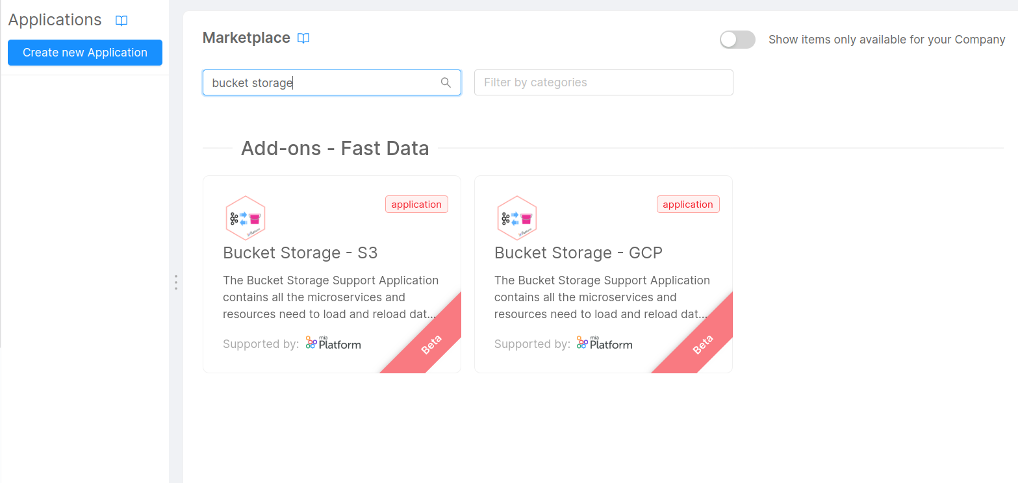Click the search magnifier icon

(446, 82)
